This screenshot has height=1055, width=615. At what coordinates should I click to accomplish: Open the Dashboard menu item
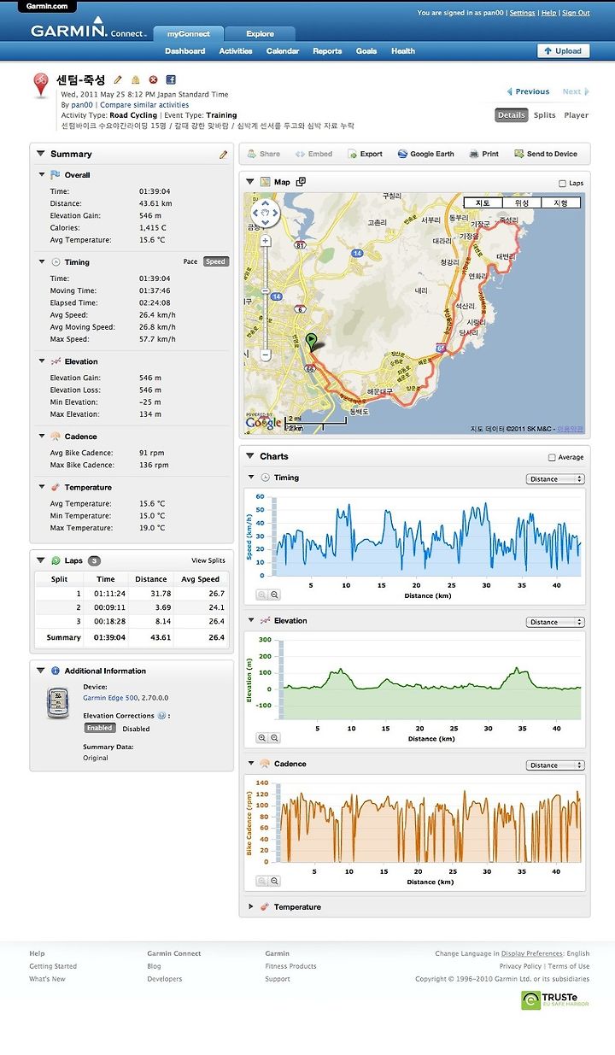185,51
